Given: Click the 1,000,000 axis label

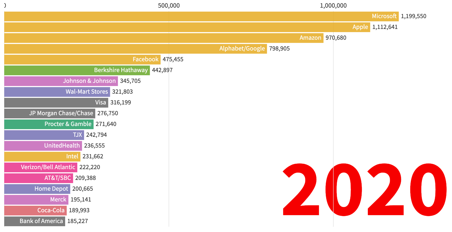Looking at the screenshot, I should click(x=333, y=6).
